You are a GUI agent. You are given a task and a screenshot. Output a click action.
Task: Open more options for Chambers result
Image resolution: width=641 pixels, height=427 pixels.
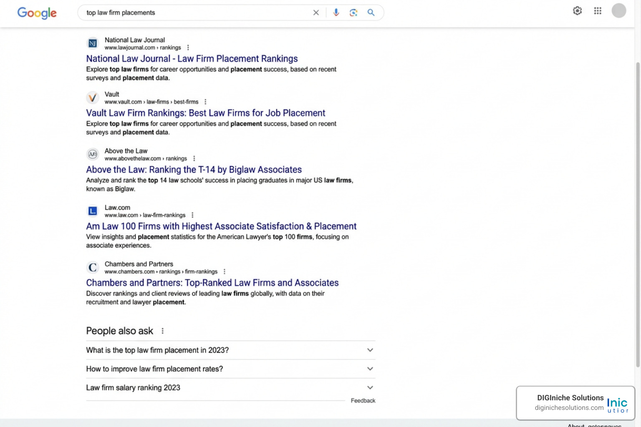tap(225, 271)
